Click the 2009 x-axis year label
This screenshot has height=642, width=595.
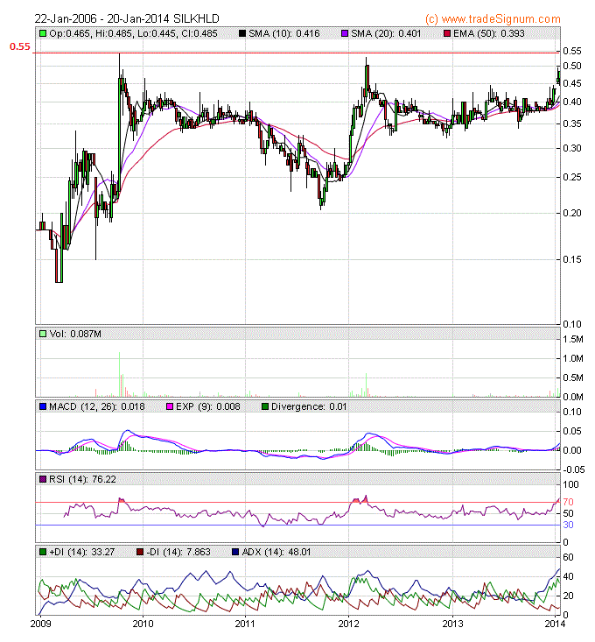tap(40, 624)
